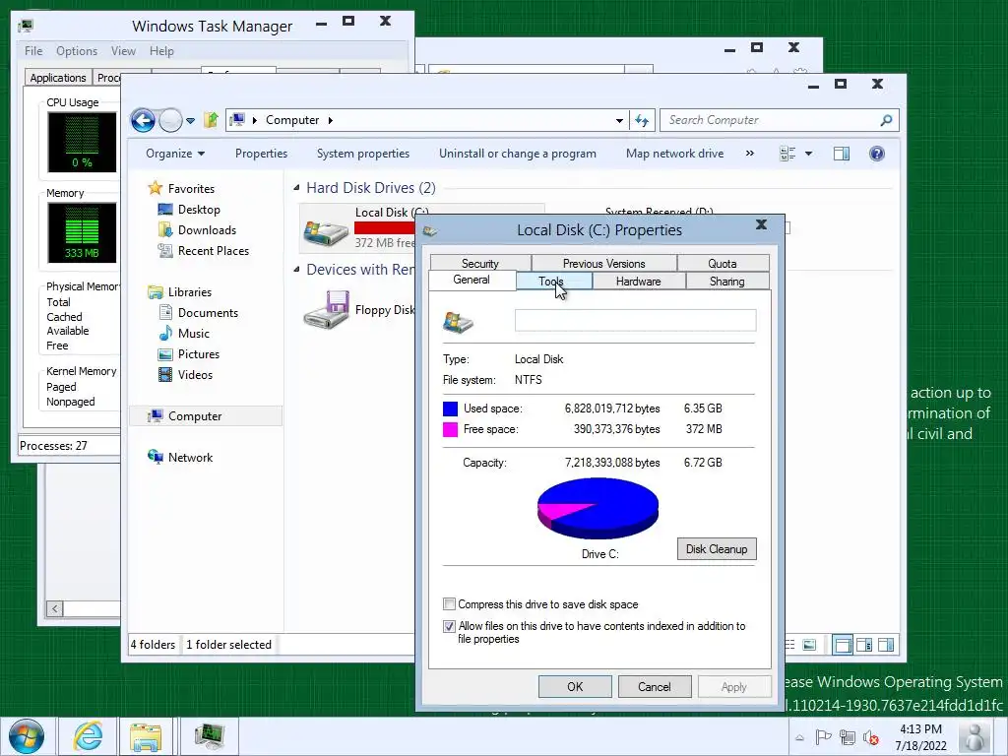Click the Drive C pie chart
Viewport: 1008px width, 756px height.
(x=598, y=508)
